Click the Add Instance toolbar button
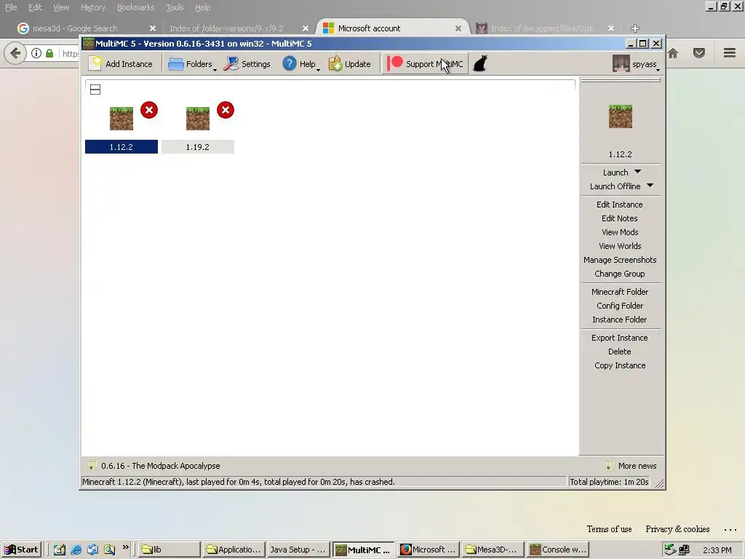Screen dimensions: 745x559 121,64
